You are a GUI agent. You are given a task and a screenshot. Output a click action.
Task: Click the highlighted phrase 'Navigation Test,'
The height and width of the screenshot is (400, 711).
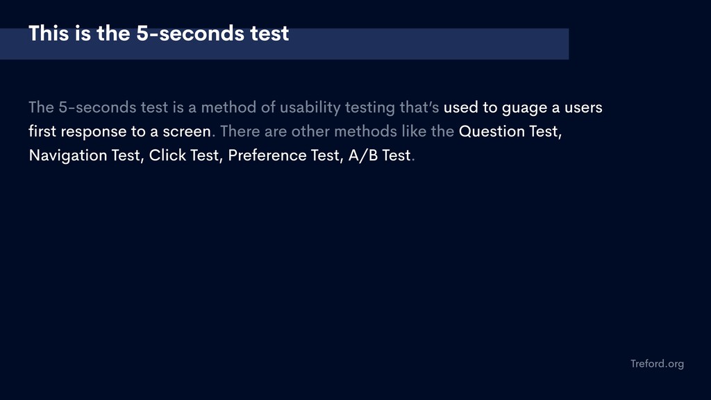point(87,156)
